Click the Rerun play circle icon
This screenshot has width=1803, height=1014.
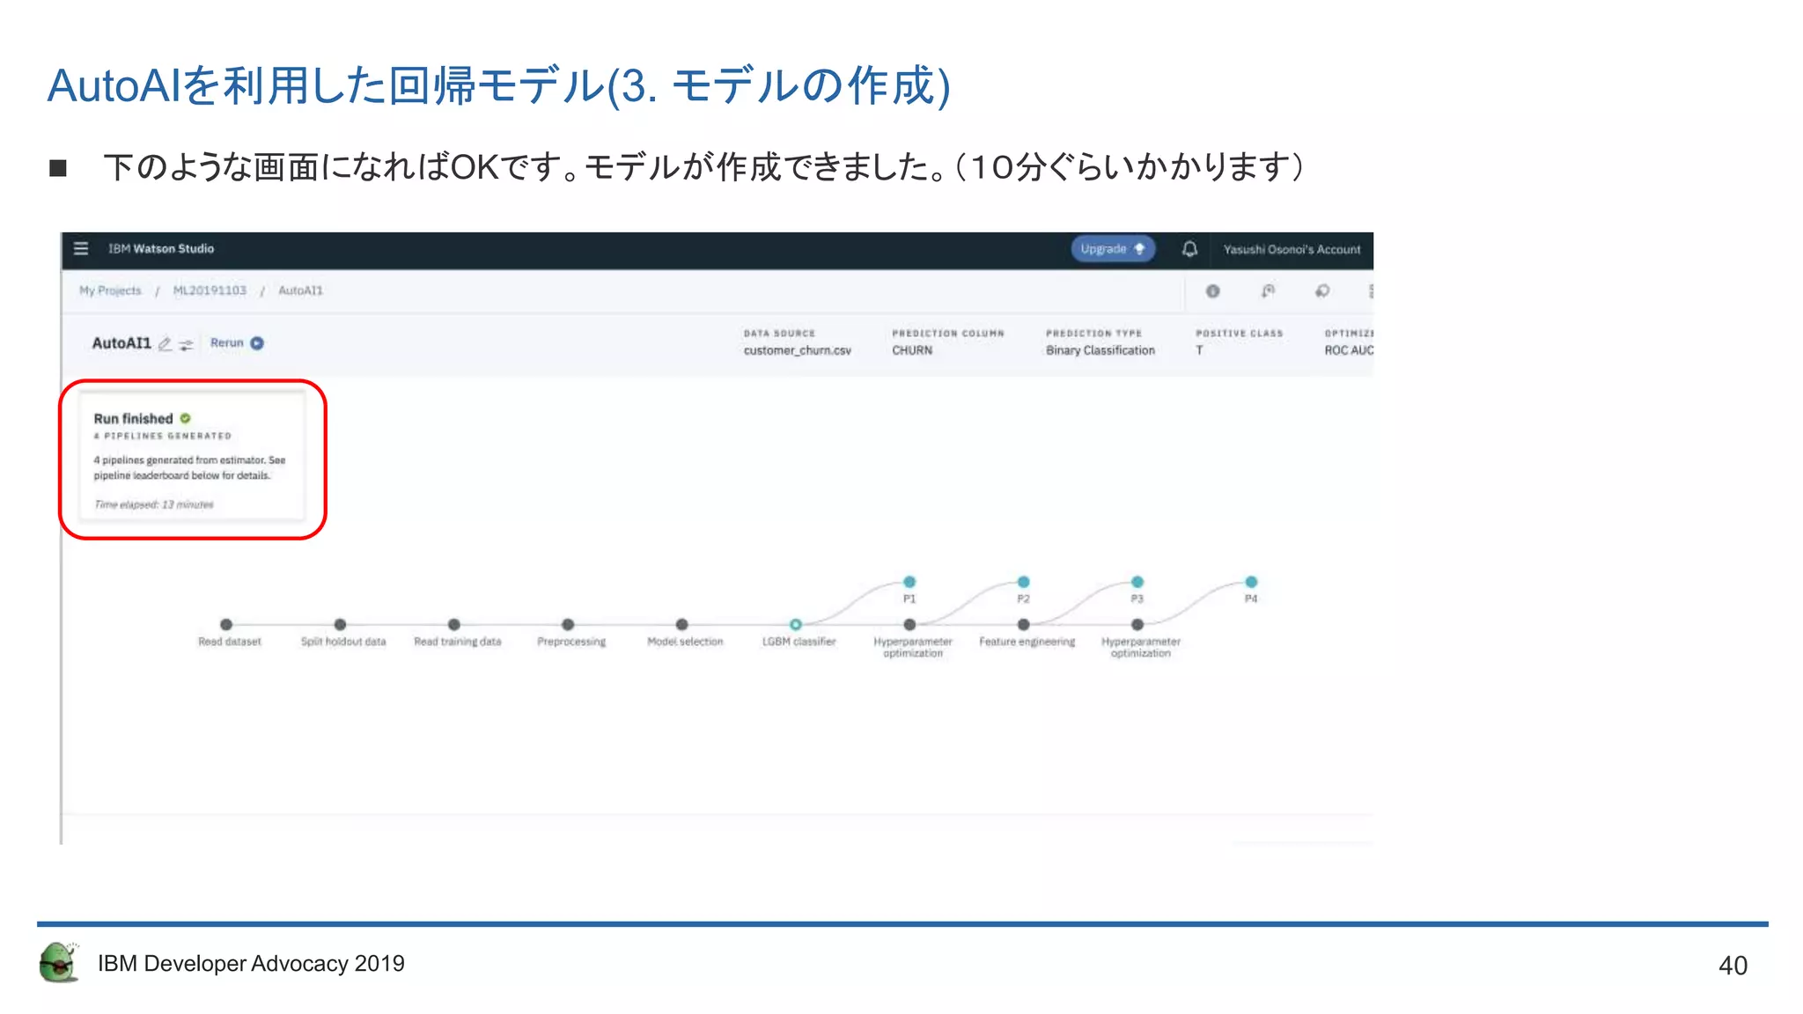coord(257,343)
